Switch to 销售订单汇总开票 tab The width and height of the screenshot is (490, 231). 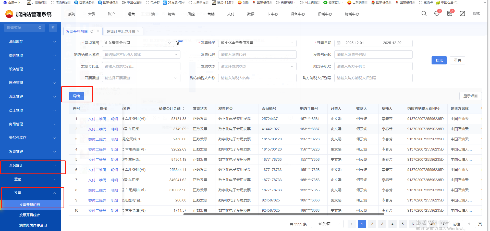pos(121,31)
